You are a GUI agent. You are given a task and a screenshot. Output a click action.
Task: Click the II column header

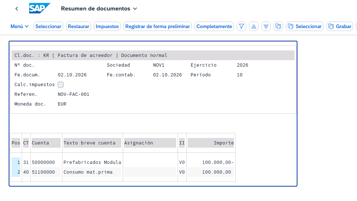click(182, 143)
